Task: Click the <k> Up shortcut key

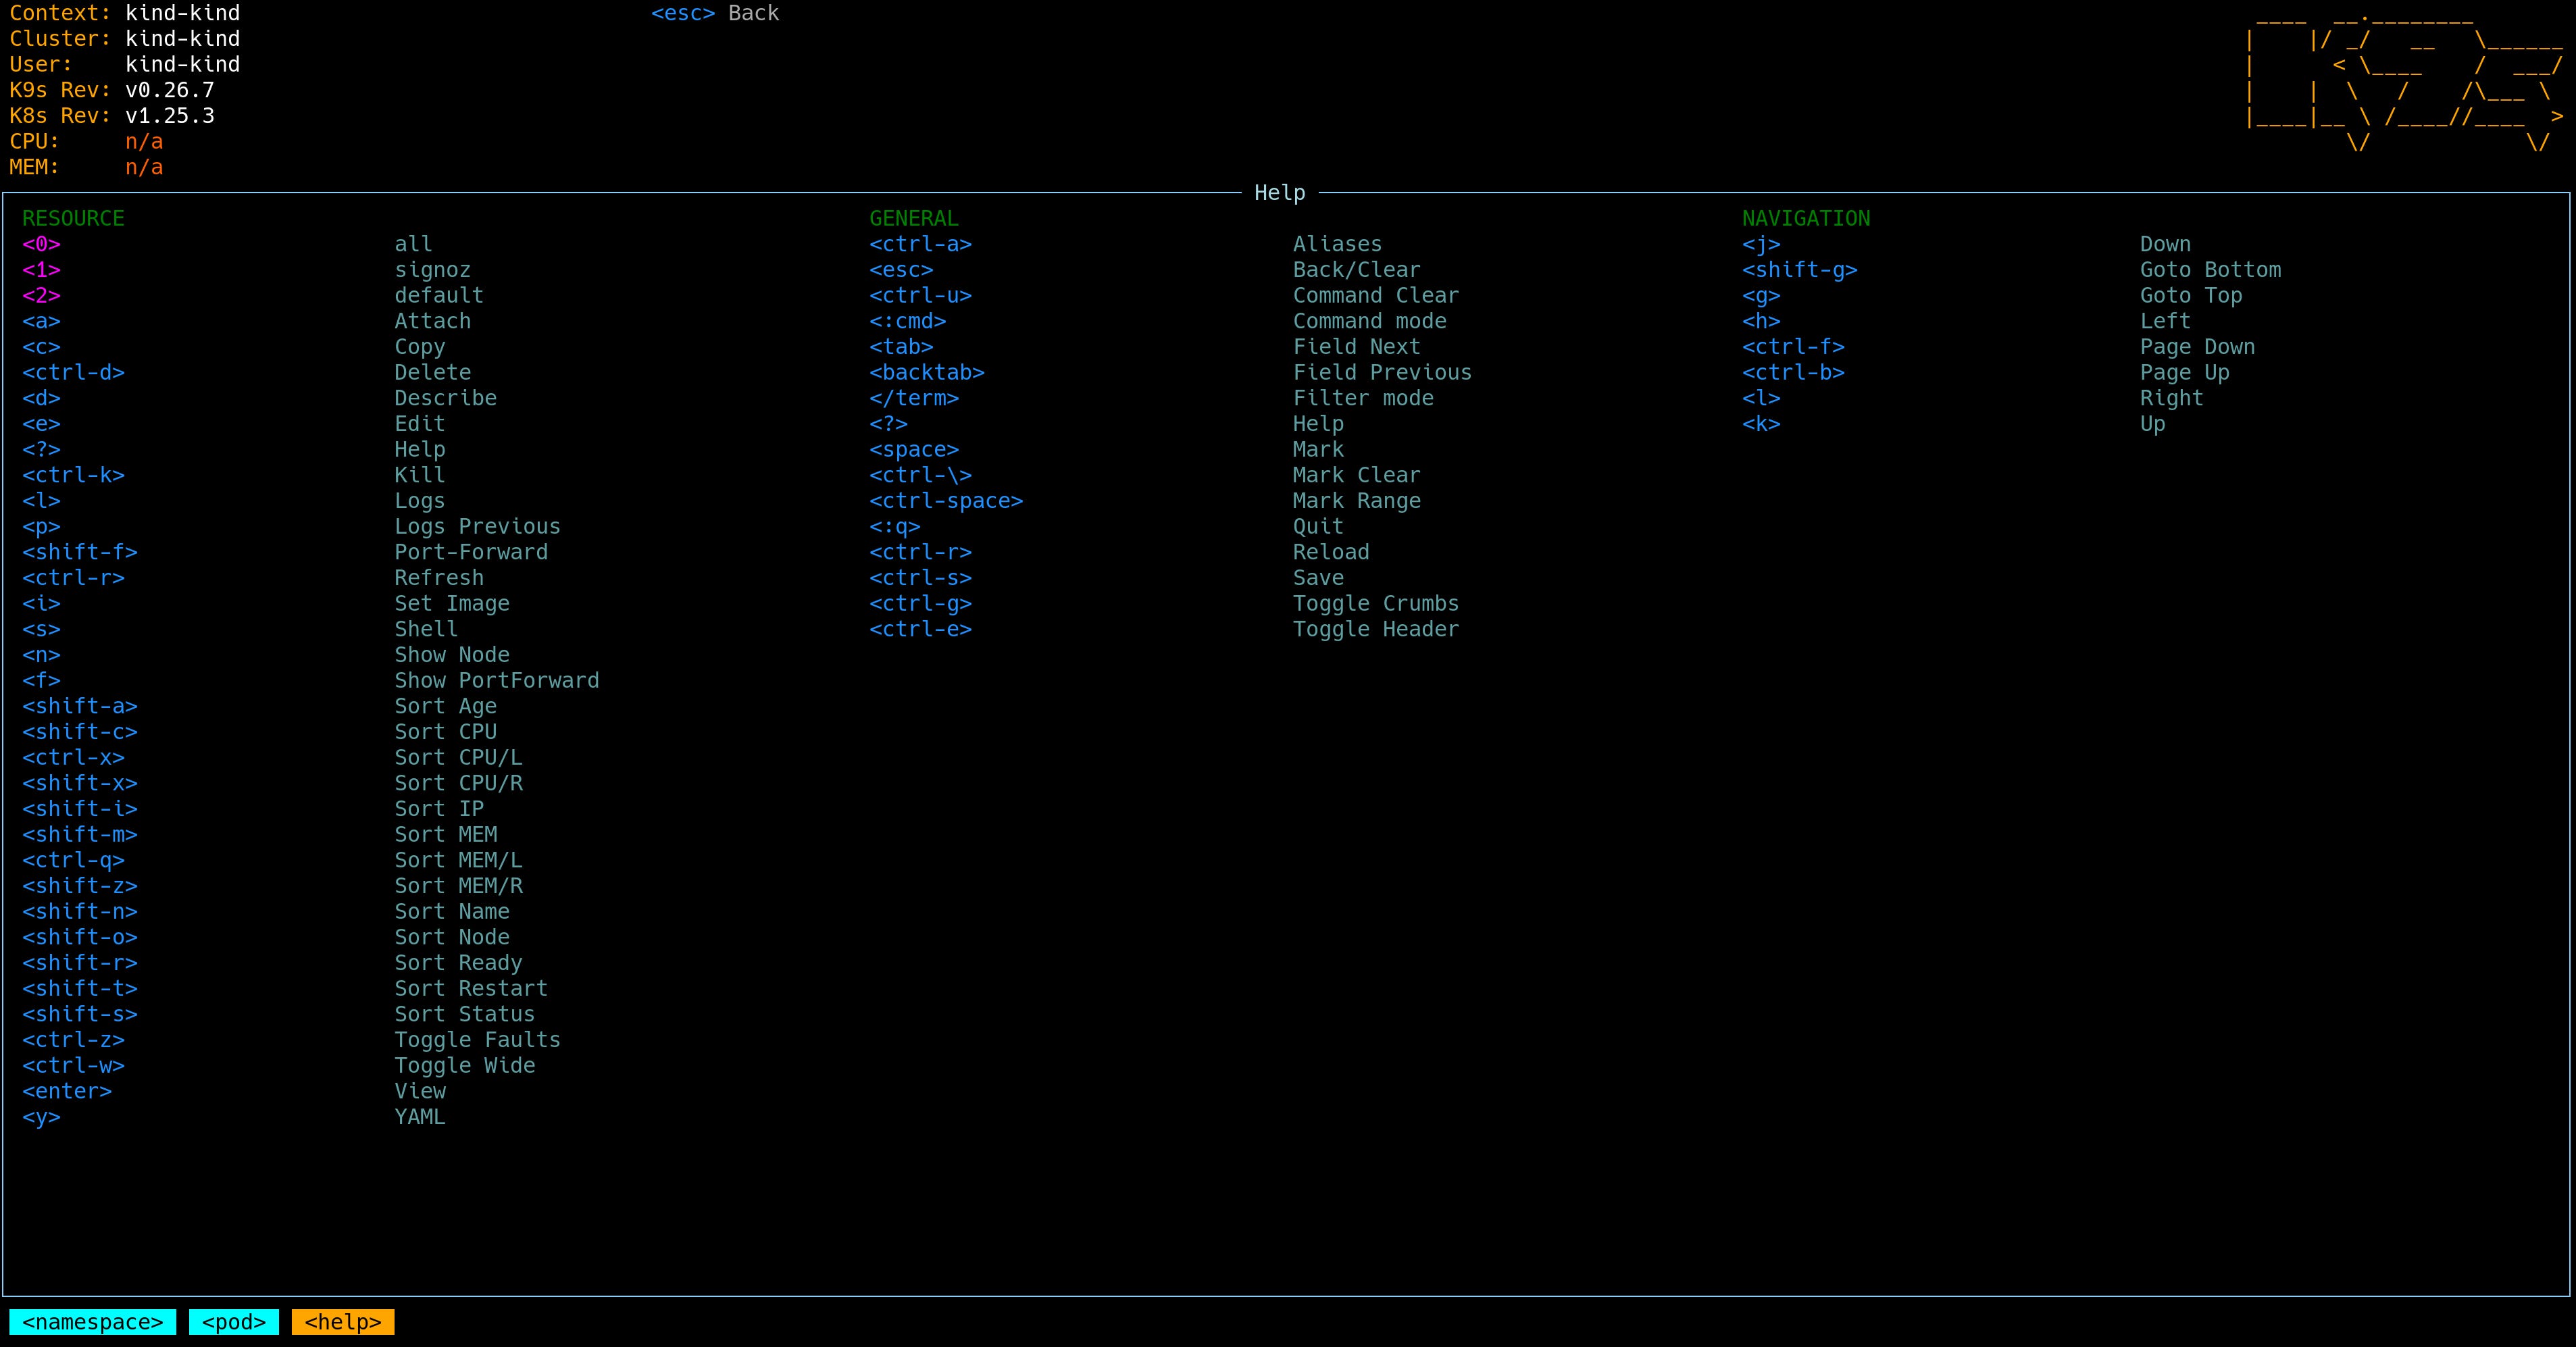Action: [x=1761, y=424]
